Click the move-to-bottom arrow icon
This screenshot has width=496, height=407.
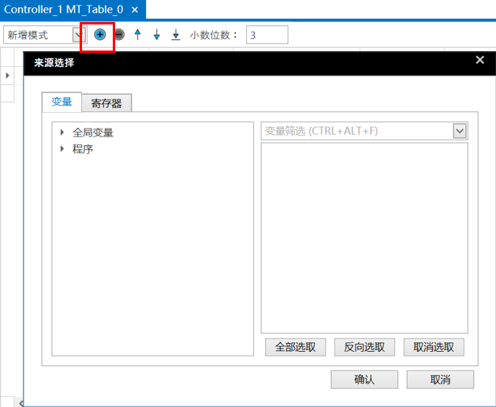coord(176,35)
